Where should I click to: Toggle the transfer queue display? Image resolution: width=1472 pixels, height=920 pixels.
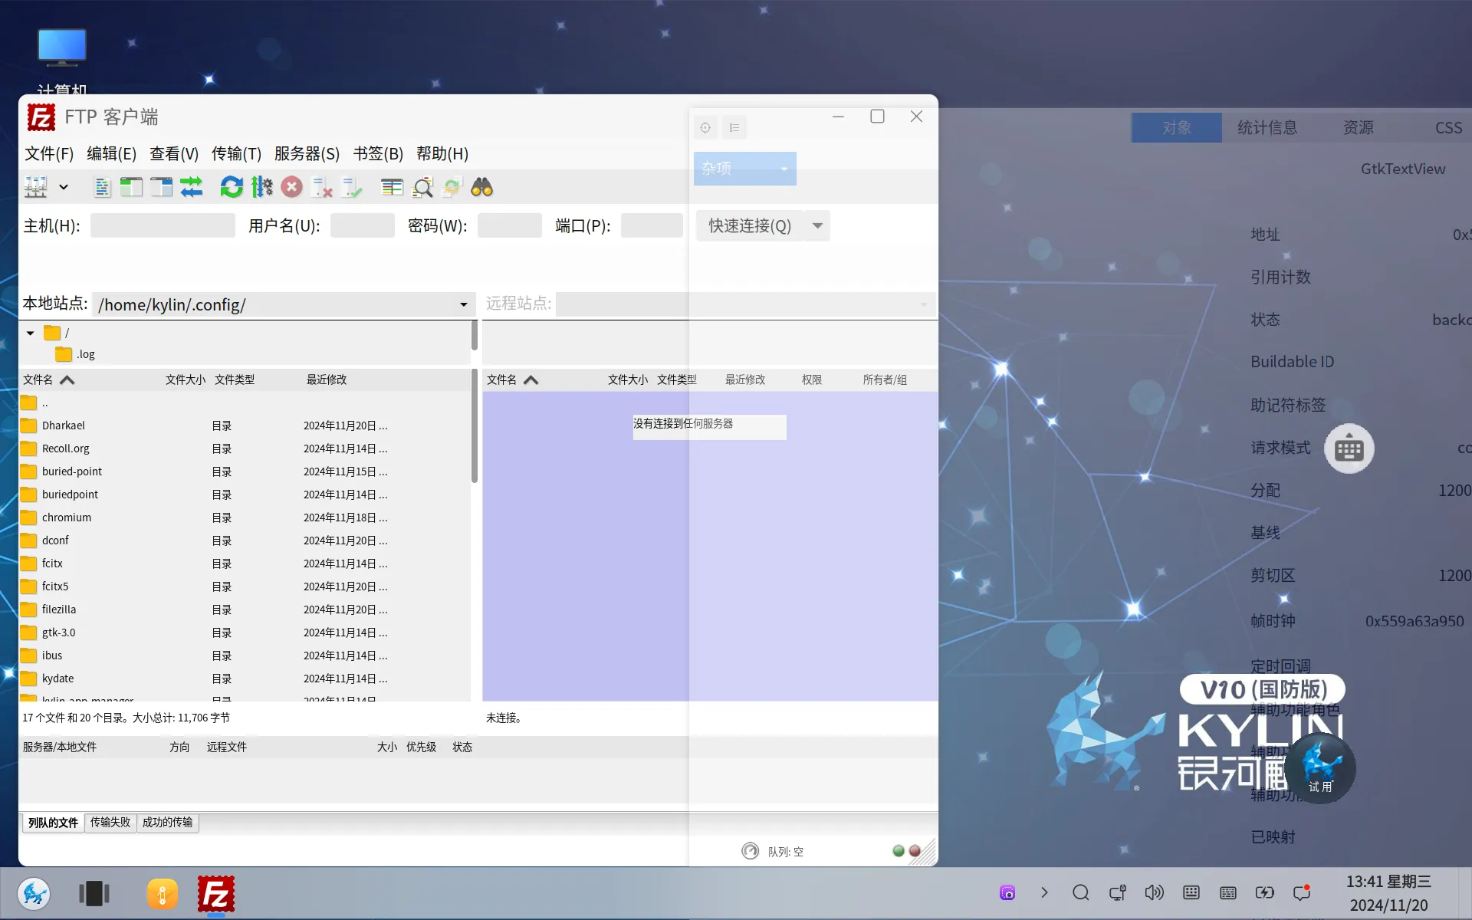point(192,187)
